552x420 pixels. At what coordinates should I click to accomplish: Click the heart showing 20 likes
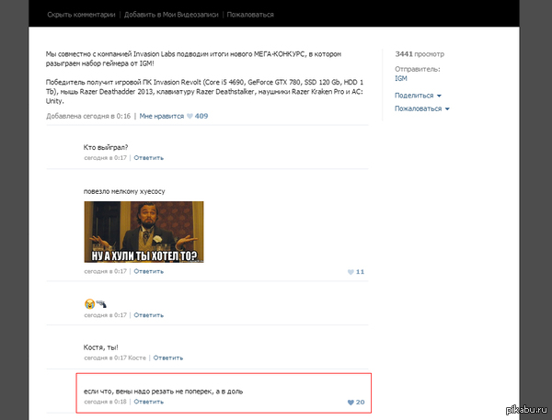click(351, 403)
